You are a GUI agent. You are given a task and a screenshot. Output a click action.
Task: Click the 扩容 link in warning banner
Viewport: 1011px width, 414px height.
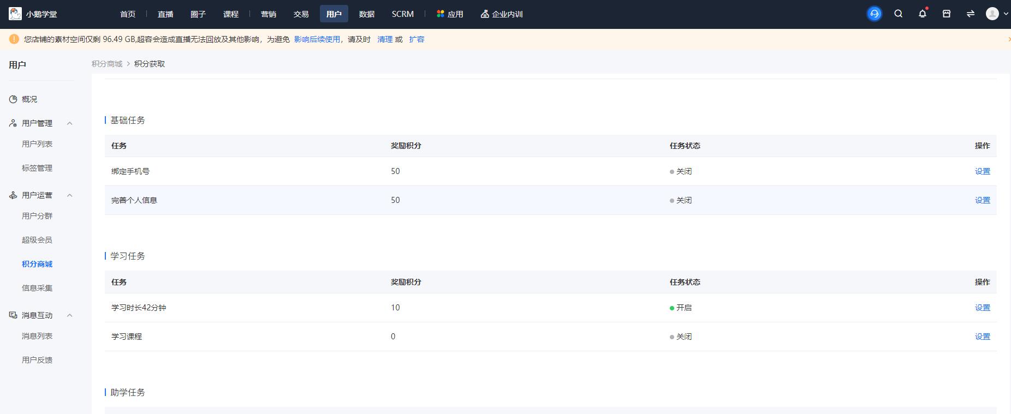(x=417, y=39)
